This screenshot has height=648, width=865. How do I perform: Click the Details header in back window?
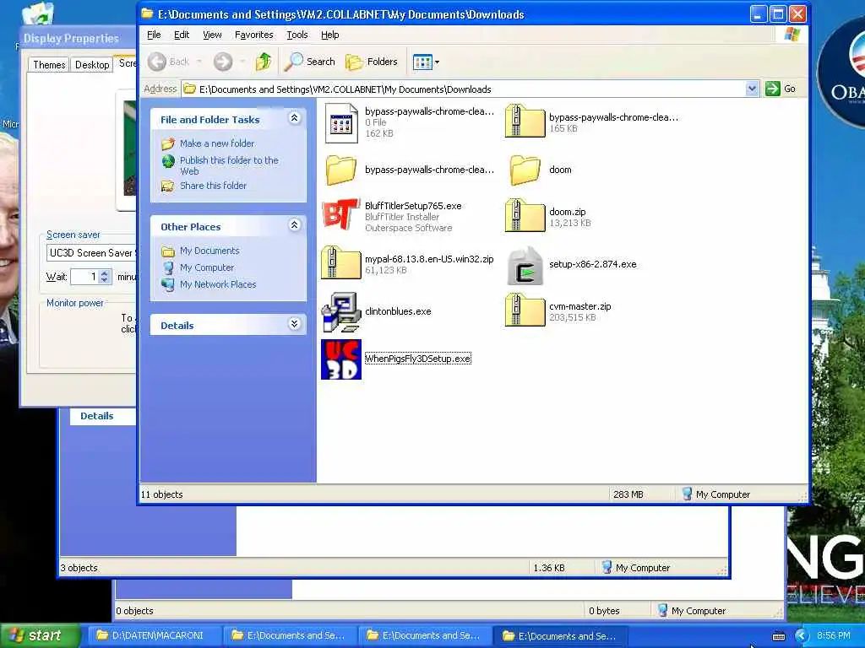[x=96, y=416]
